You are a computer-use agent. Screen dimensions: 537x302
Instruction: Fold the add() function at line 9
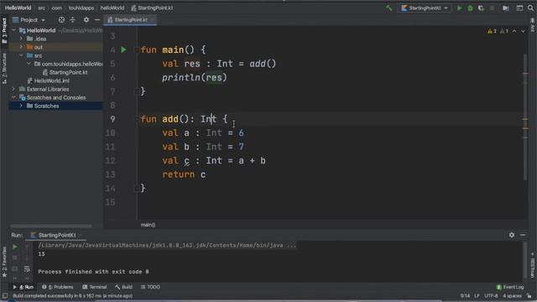pos(136,119)
